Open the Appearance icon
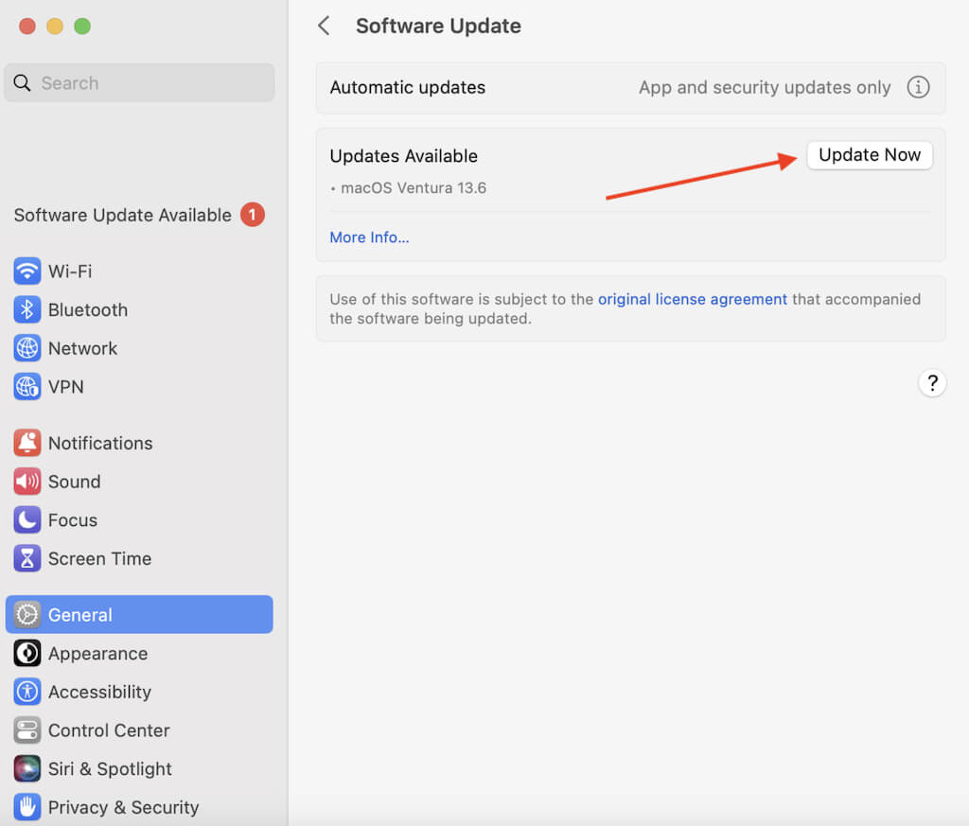The width and height of the screenshot is (969, 826). click(x=27, y=653)
